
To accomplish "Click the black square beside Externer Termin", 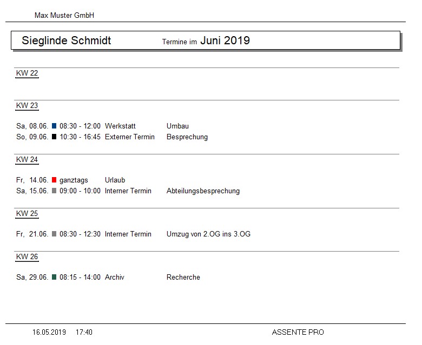I will pyautogui.click(x=54, y=137).
